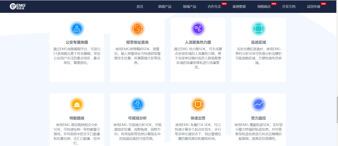This screenshot has height=146, width=338.
Task: Open the 地图商店 menu item
Action: click(x=264, y=7)
